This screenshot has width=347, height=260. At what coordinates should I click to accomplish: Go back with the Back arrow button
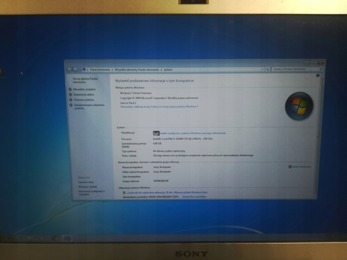coord(69,70)
